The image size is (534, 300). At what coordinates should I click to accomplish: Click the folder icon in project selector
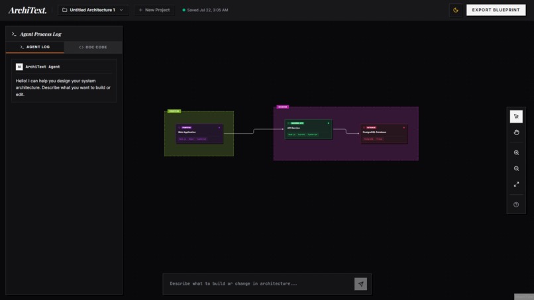[x=64, y=10]
